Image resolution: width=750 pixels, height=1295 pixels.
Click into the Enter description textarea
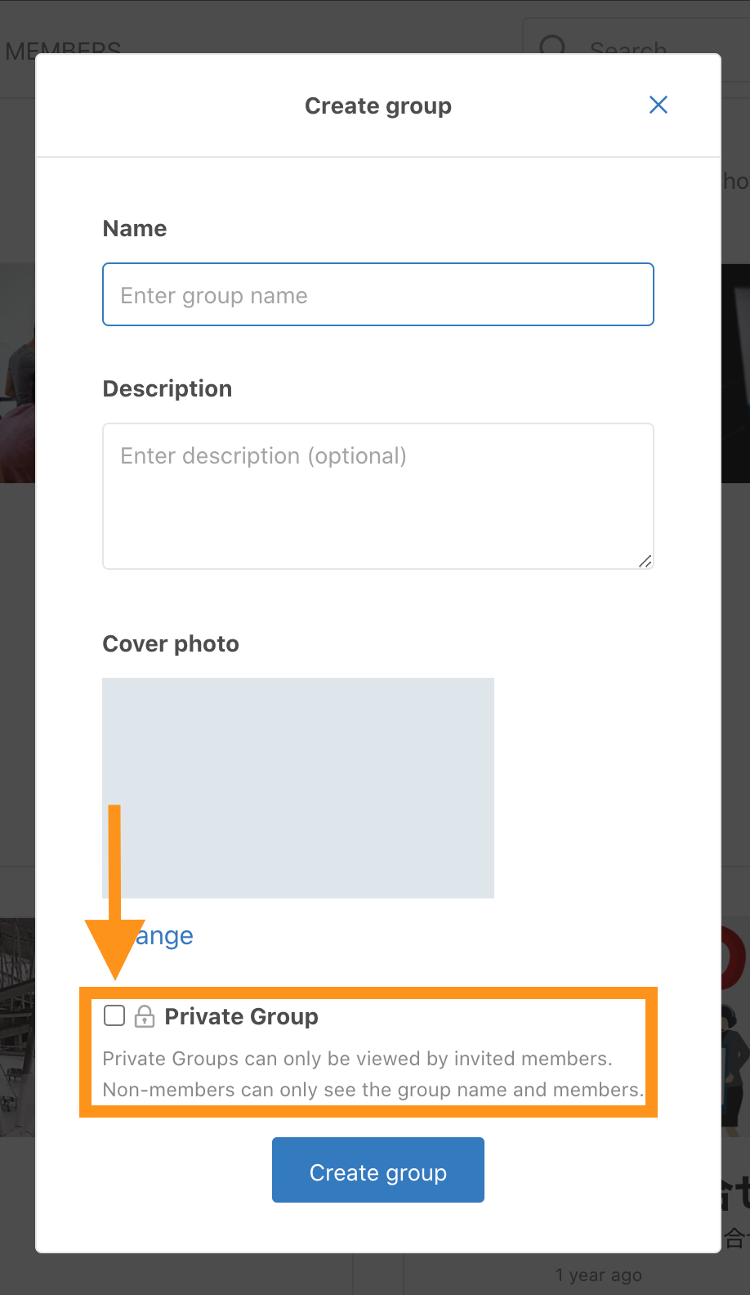(378, 495)
